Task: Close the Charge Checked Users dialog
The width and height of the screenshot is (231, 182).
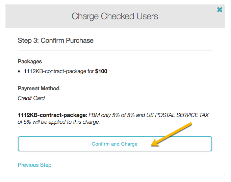Action: (x=220, y=10)
